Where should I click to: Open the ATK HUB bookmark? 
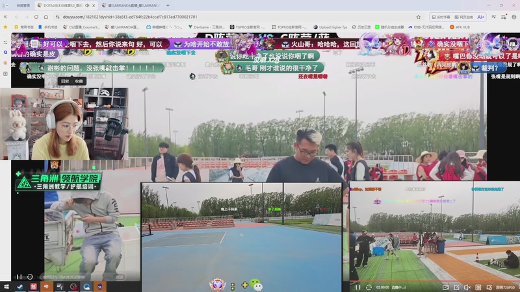pos(460,27)
